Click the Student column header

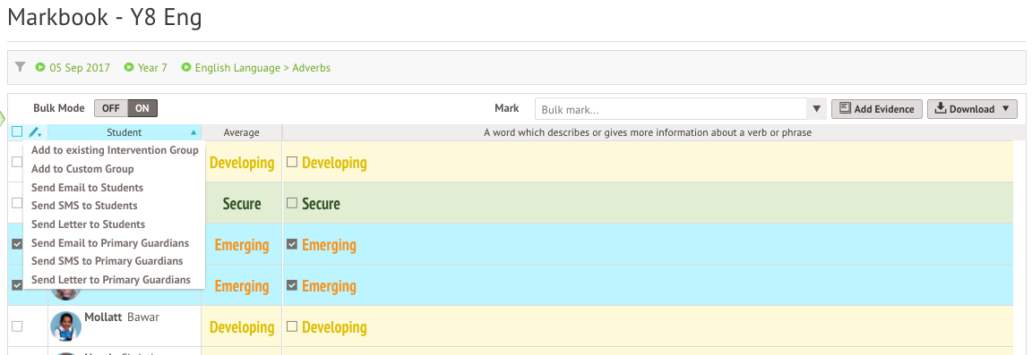click(x=125, y=132)
